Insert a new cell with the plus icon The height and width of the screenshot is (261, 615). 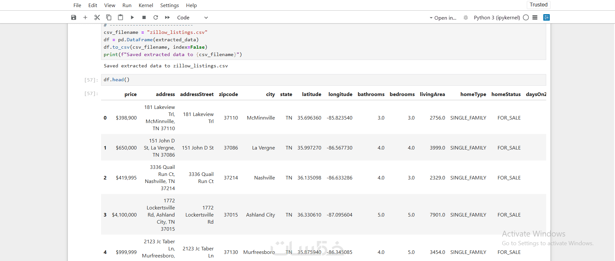coord(85,17)
